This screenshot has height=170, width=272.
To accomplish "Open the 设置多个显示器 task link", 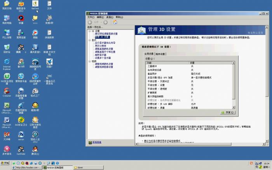I will (103, 58).
